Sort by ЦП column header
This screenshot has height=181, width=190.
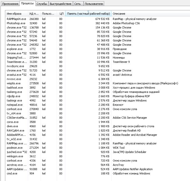coord(61,14)
